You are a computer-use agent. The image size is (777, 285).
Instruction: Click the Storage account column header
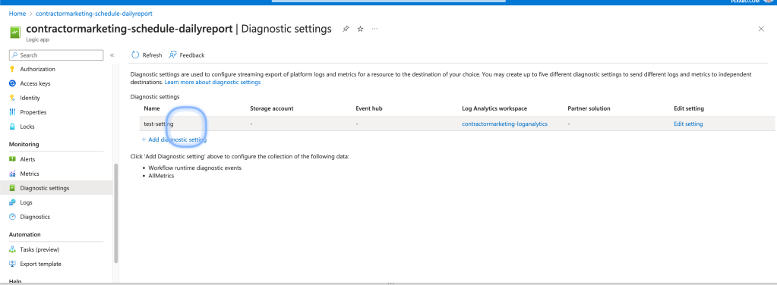click(x=272, y=108)
